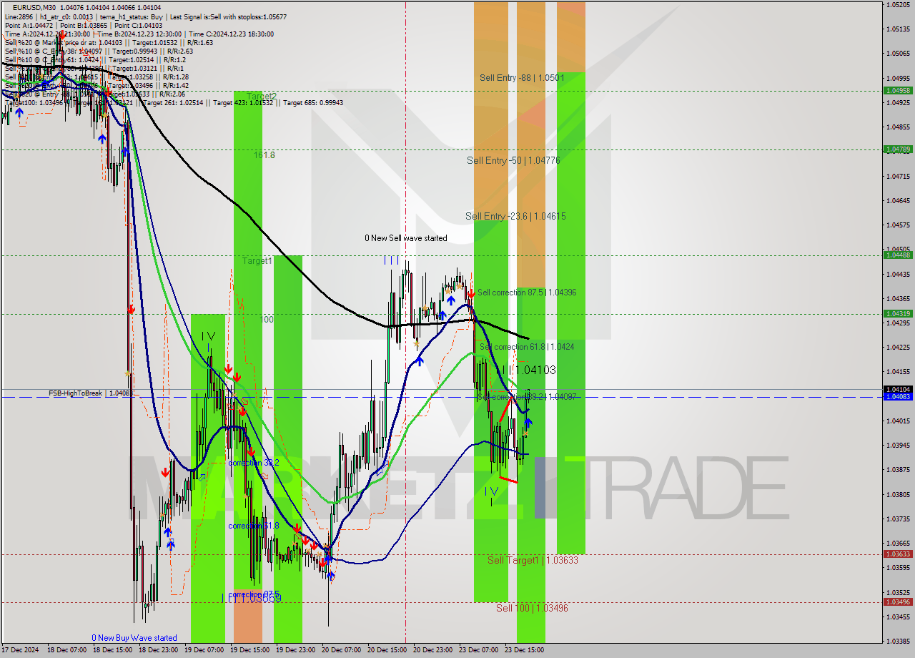Click the 1.03385 price scale value
915x658 pixels.
(x=898, y=641)
